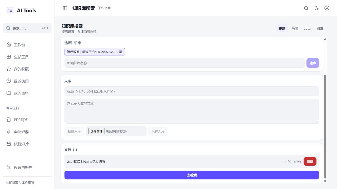337x189 pixels.
Task: Click the scrollbar up arrow
Action: pyautogui.click(x=325, y=39)
